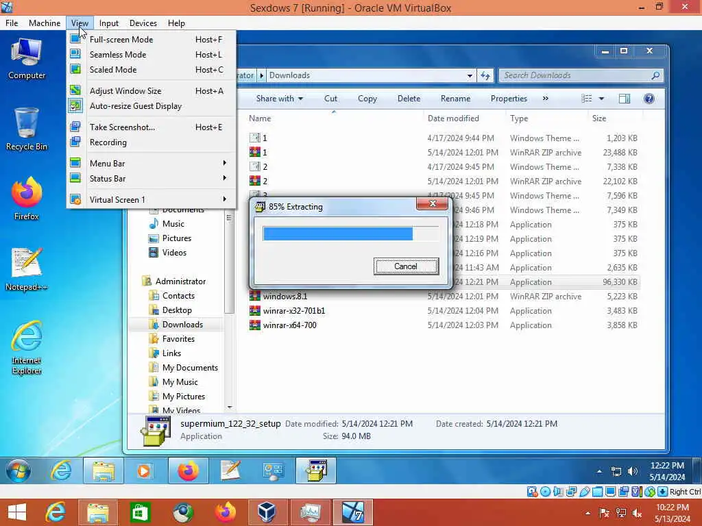The height and width of the screenshot is (526, 702).
Task: Open the Input menu
Action: tap(109, 23)
